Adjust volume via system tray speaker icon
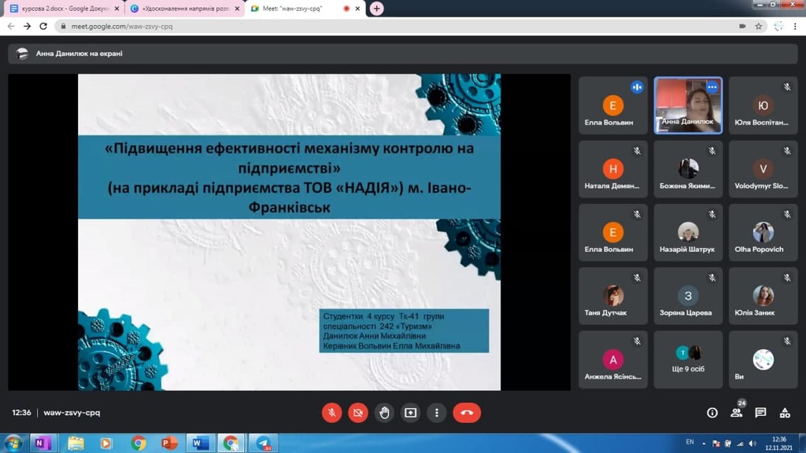Viewport: 806px width, 453px height. pos(752,443)
